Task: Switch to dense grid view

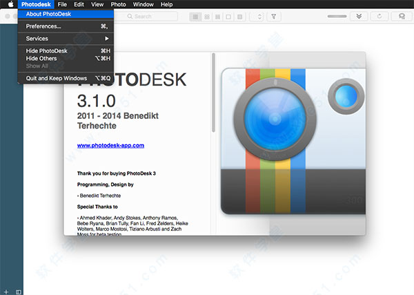Action: pos(195,17)
